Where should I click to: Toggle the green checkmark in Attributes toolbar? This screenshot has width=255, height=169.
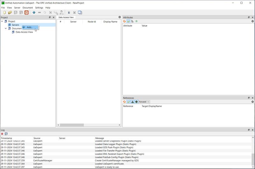[128, 21]
